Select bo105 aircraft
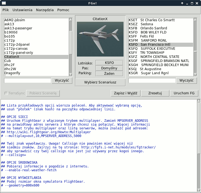 36,36
